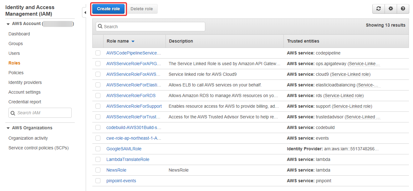Click the refresh icon button
This screenshot has width=413, height=191.
tap(379, 9)
